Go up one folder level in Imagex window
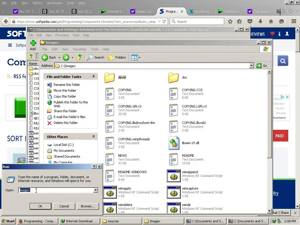 (79, 57)
